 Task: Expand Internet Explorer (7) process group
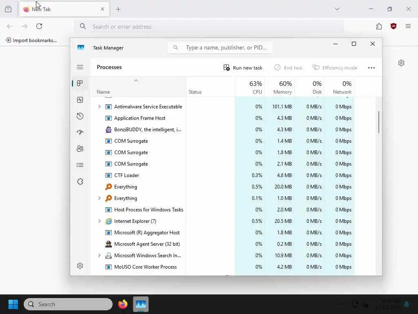pyautogui.click(x=100, y=221)
